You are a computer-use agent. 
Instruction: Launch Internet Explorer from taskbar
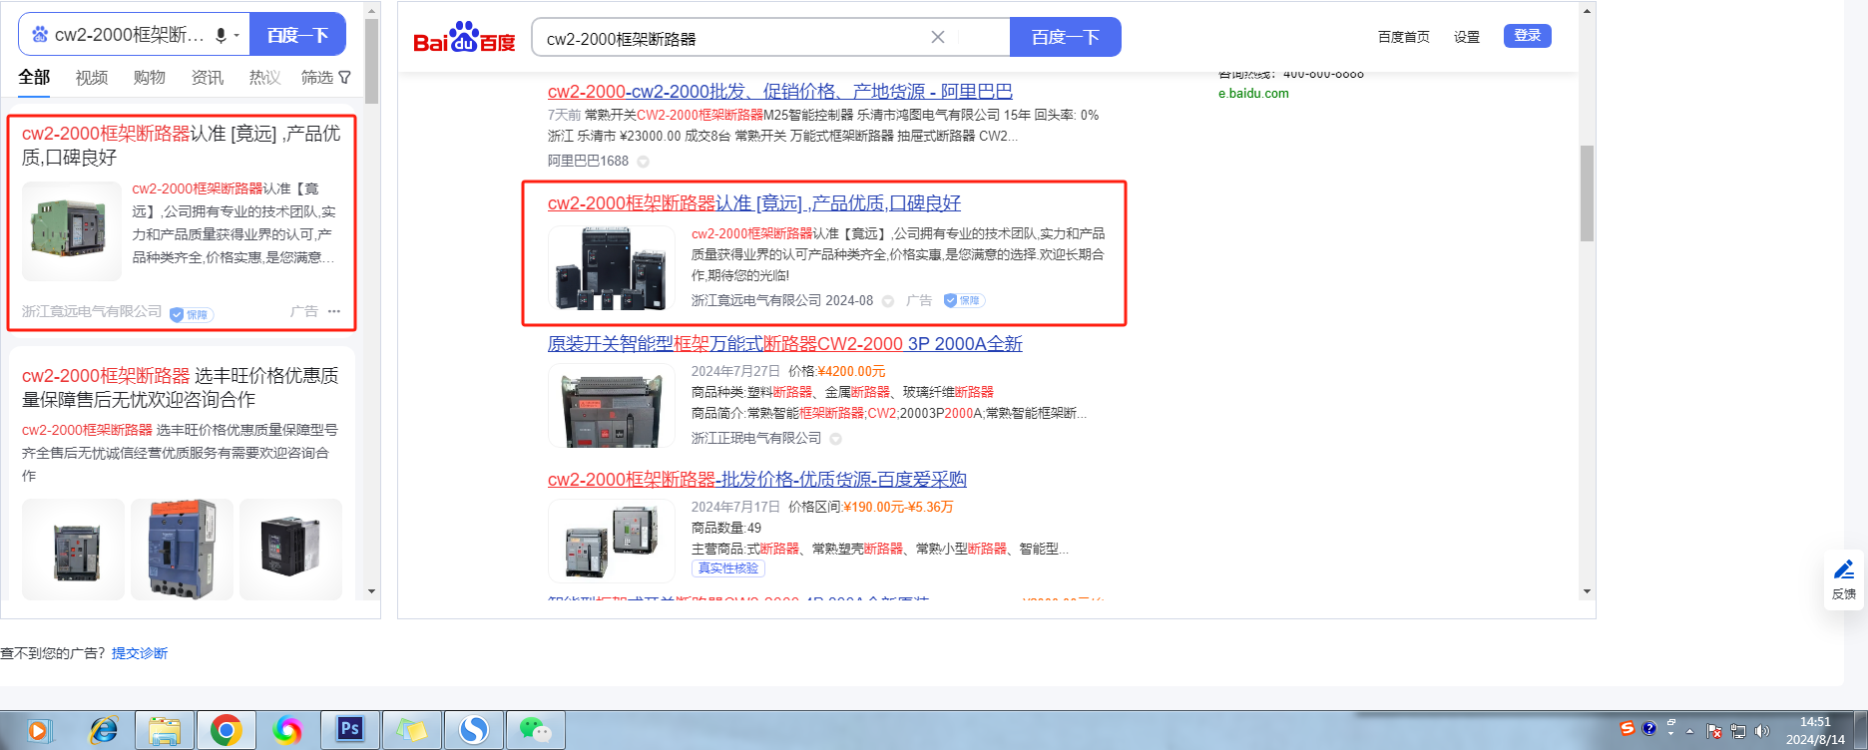[x=103, y=731]
